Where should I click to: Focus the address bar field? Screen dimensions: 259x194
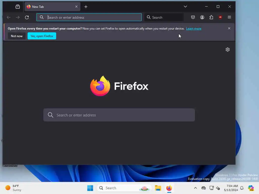point(89,17)
